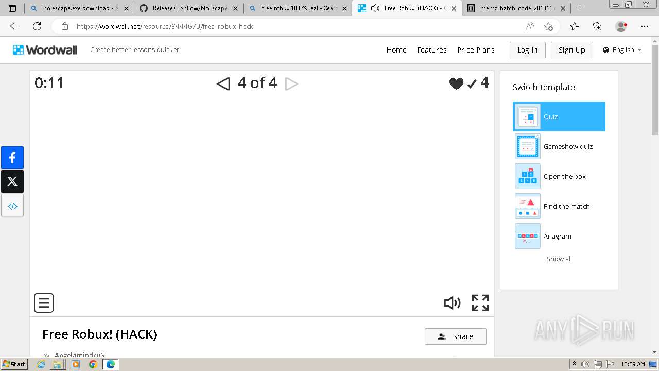Share on Facebook sidebar icon
Viewport: 659px width, 371px height.
point(12,158)
